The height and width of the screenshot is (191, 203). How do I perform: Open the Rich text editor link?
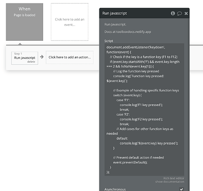[x=174, y=178]
